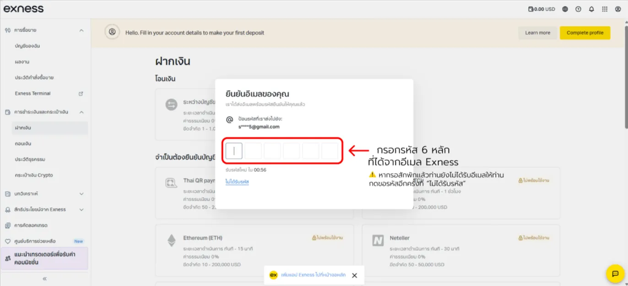Dismiss the add Exness app banner
This screenshot has width=628, height=286.
tap(354, 275)
